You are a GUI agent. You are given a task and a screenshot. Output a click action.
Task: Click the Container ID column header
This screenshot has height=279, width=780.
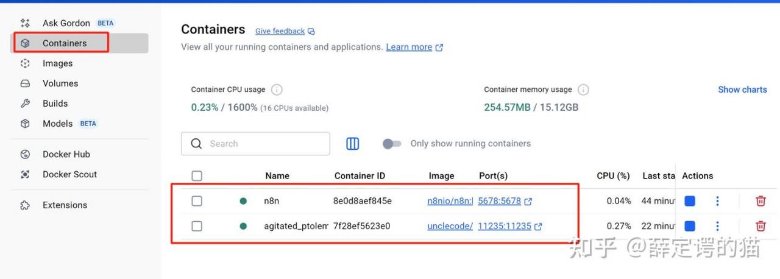(x=360, y=176)
